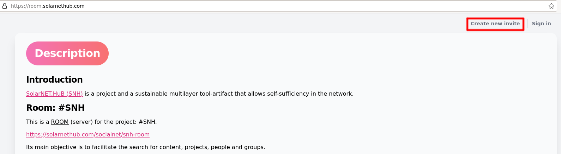The width and height of the screenshot is (561, 154).
Task: Click the Introduction heading
Action: point(54,79)
